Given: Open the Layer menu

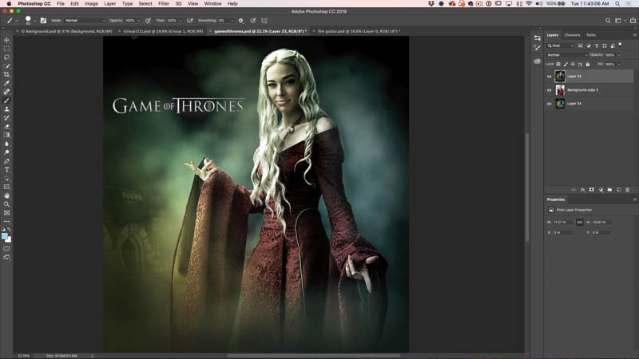Looking at the screenshot, I should click(x=109, y=4).
